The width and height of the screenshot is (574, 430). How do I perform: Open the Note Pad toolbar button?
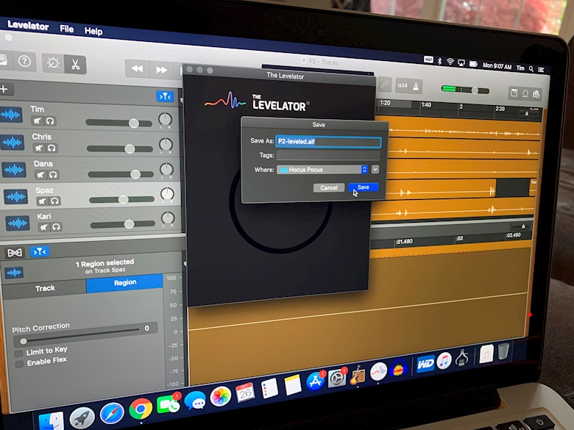[x=514, y=93]
